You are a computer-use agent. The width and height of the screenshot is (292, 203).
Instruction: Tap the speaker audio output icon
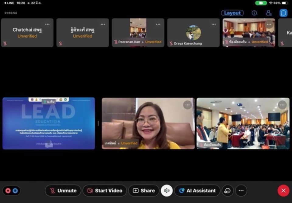click(x=167, y=191)
